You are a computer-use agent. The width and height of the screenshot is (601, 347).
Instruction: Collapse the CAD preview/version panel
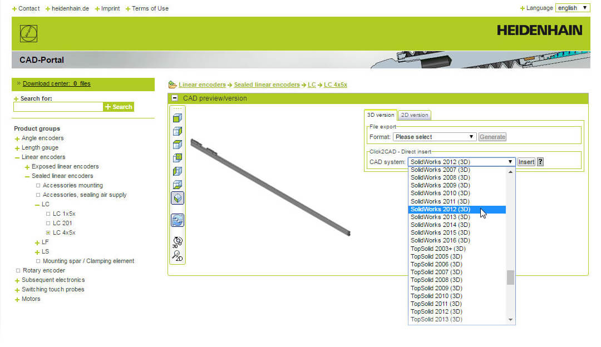(175, 98)
